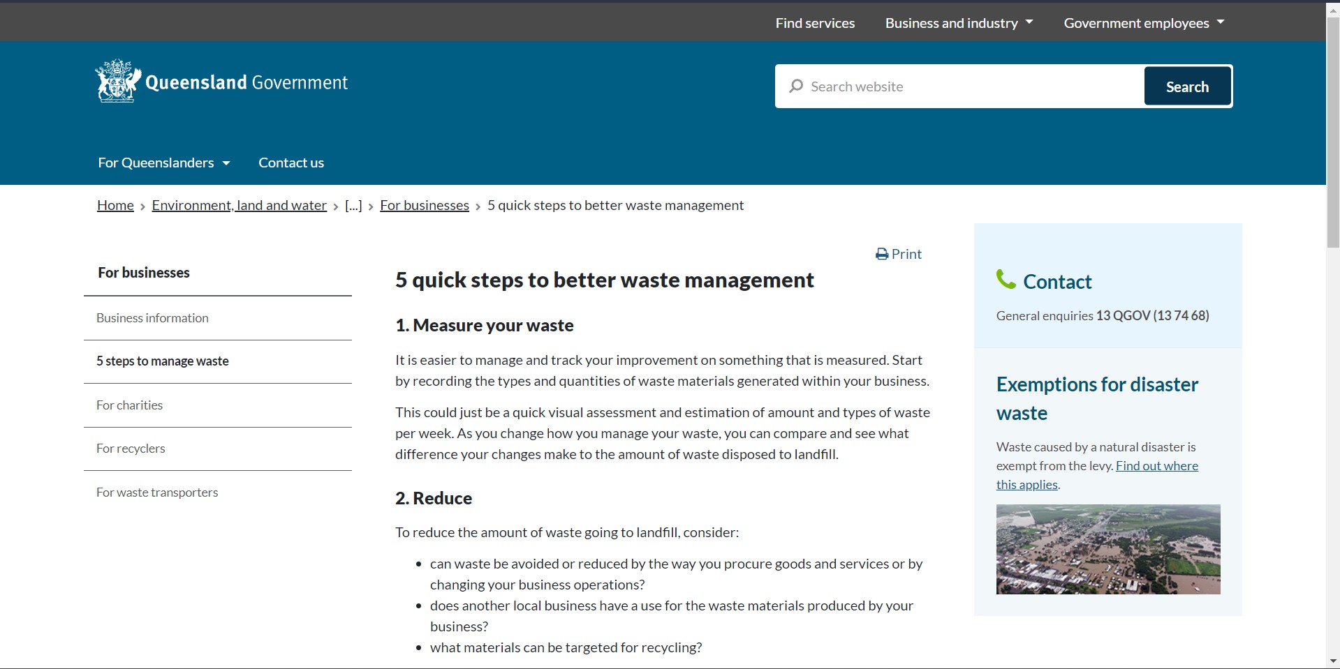Click the flooded town aerial photo
Screen dimensions: 1340x669
[x=1108, y=550]
